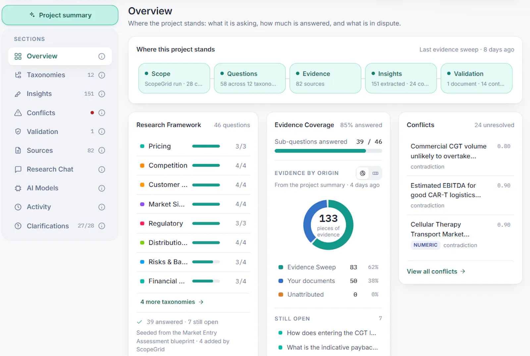Select the Questions stage card
This screenshot has height=356, width=530.
pyautogui.click(x=250, y=78)
